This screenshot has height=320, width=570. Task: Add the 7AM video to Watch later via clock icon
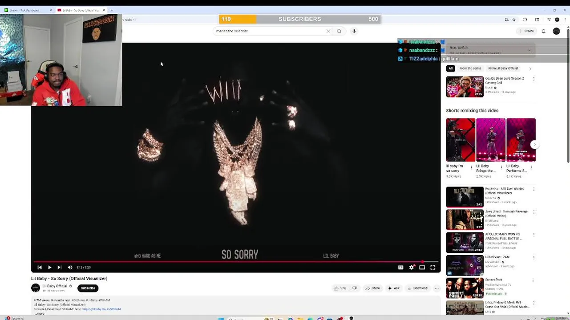pos(479,259)
